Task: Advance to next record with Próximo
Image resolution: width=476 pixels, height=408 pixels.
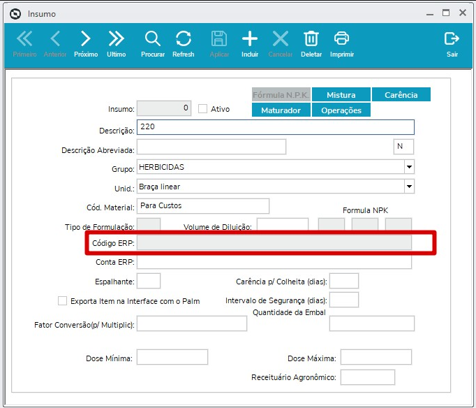Action: [x=86, y=39]
